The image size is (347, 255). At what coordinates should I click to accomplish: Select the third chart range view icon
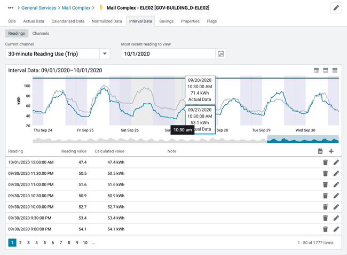pyautogui.click(x=335, y=71)
